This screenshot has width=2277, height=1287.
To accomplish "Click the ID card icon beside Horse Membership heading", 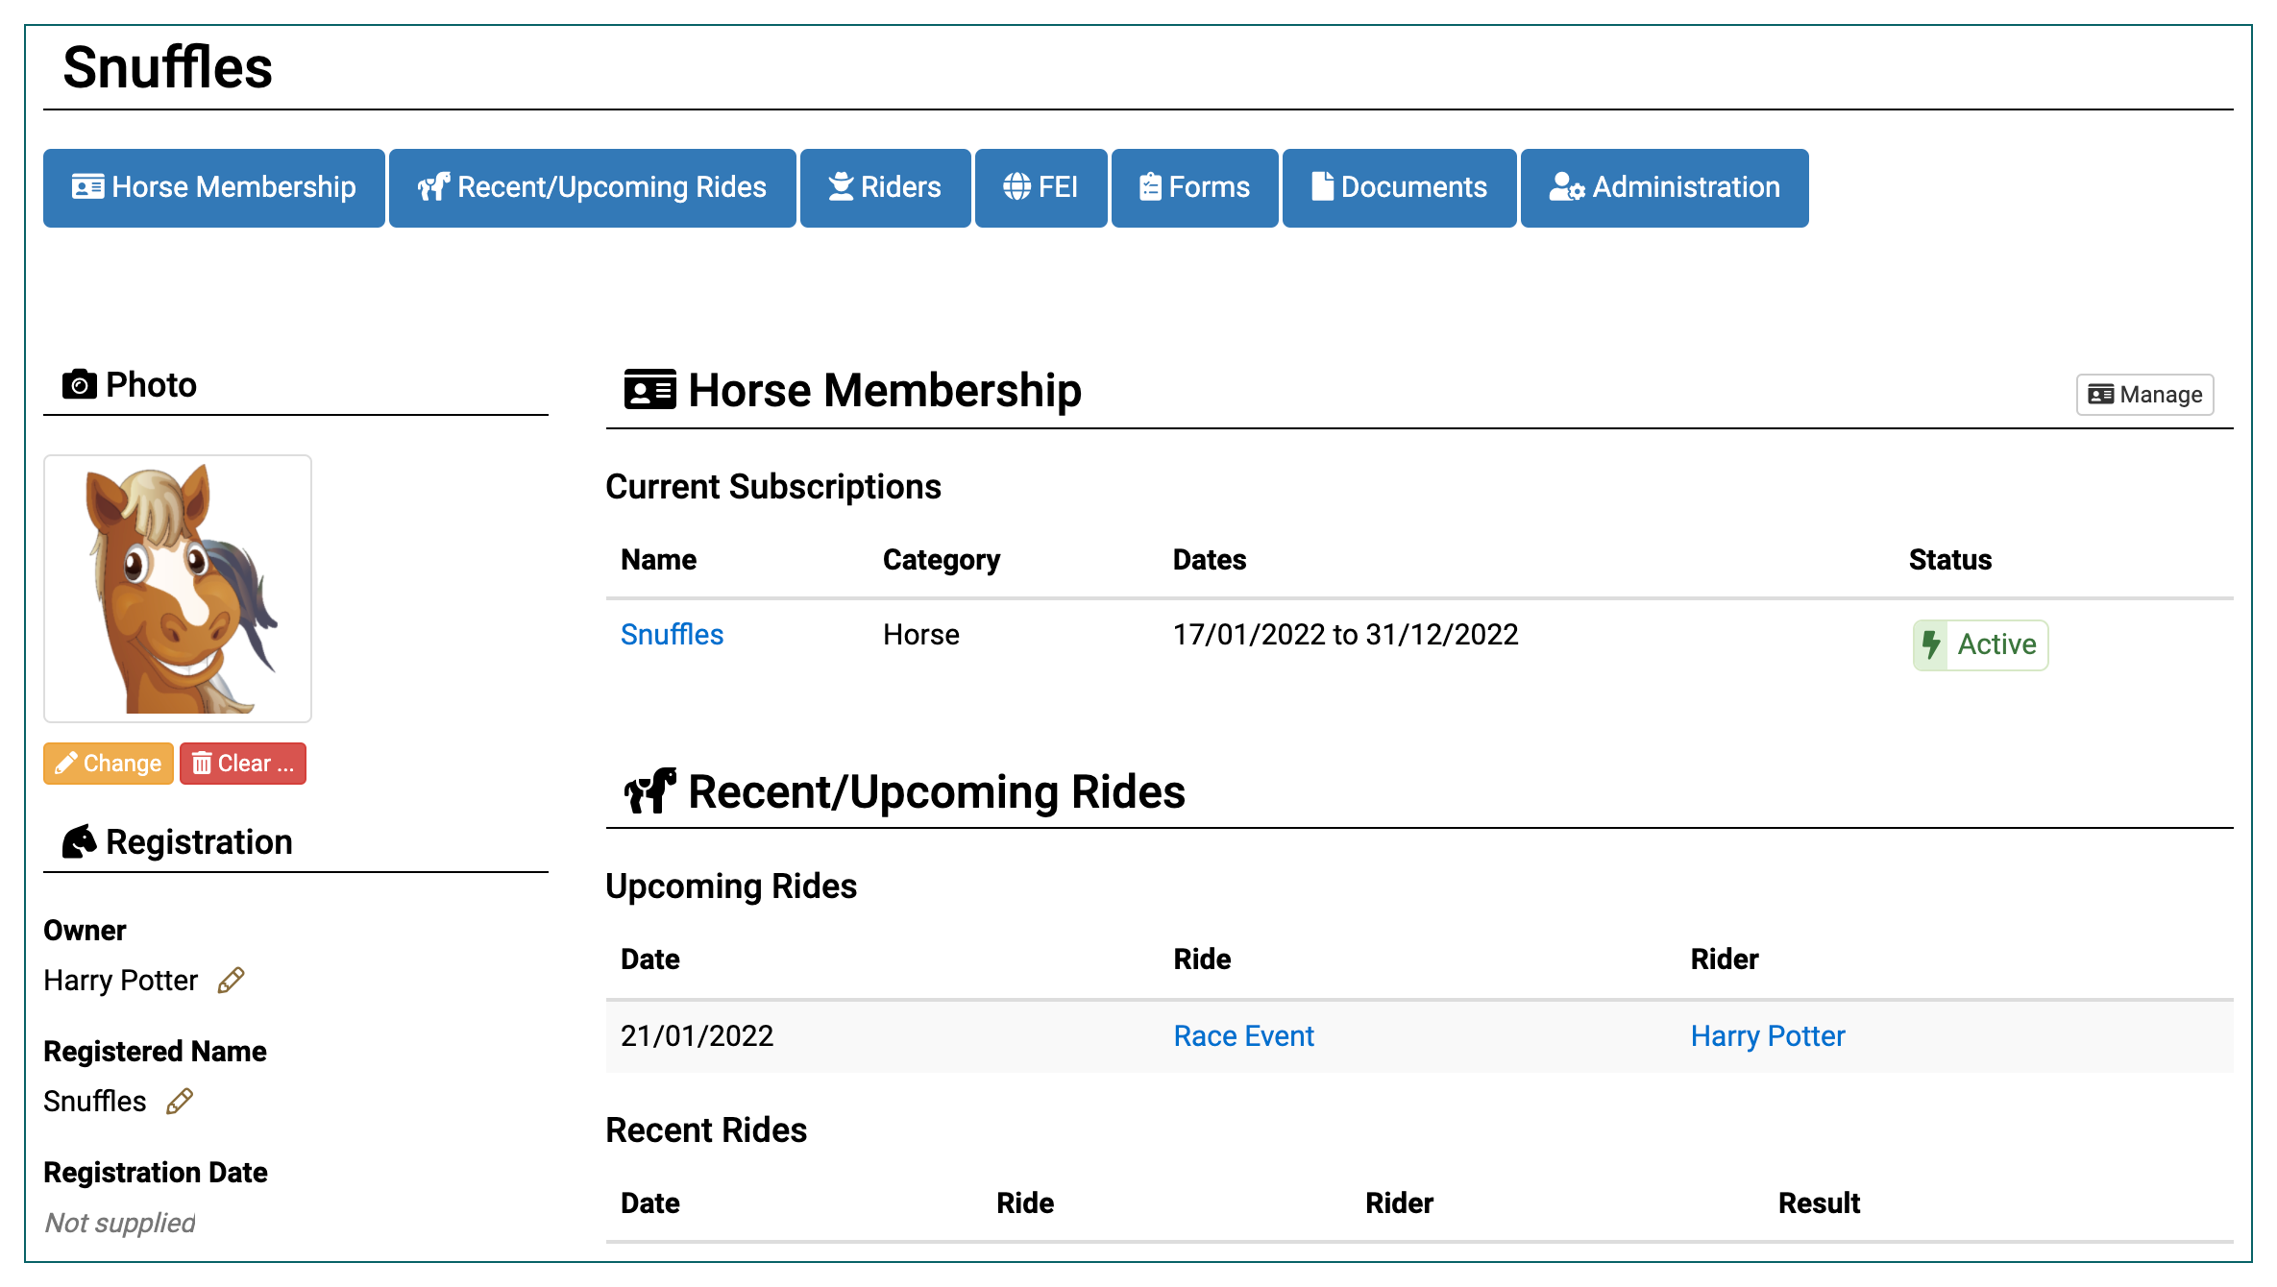I will [x=649, y=391].
